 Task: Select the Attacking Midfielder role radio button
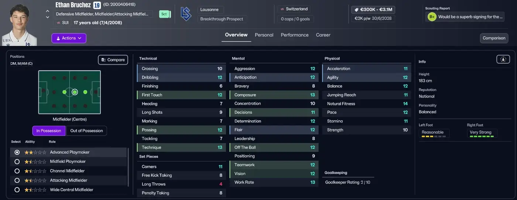[x=17, y=180]
